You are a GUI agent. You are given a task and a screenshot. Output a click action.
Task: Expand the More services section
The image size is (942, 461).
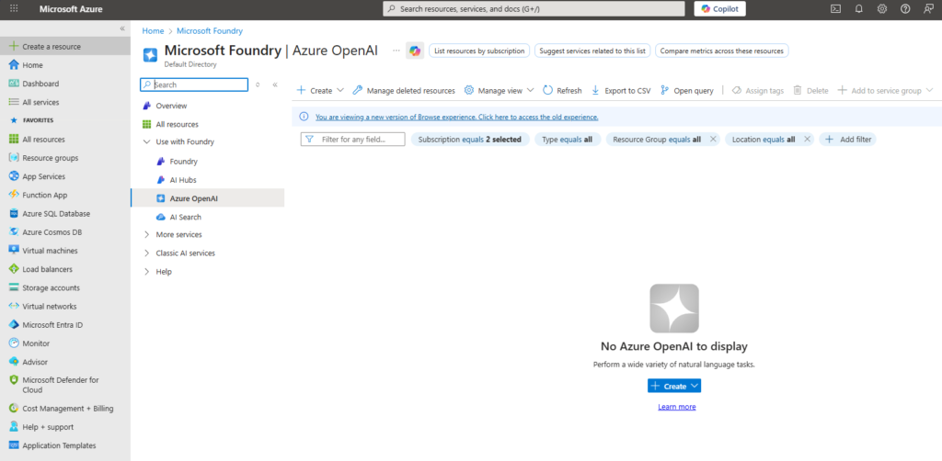tap(147, 235)
